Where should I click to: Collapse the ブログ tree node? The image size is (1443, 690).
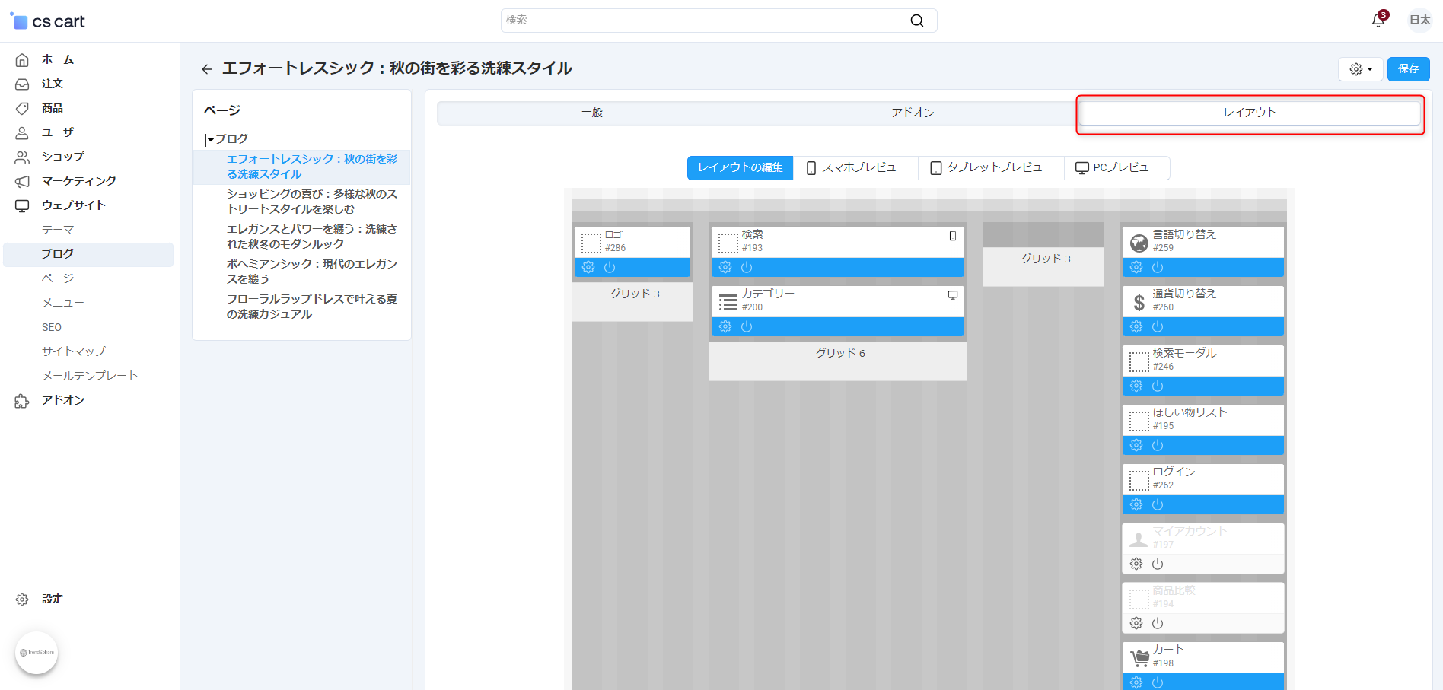210,139
